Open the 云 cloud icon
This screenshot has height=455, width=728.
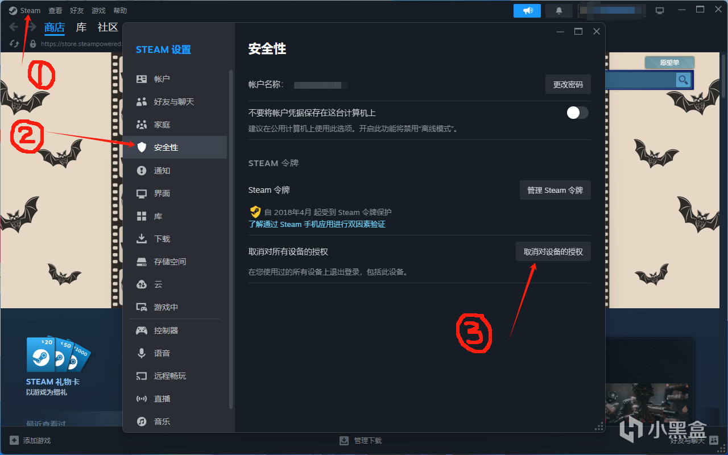pyautogui.click(x=142, y=284)
